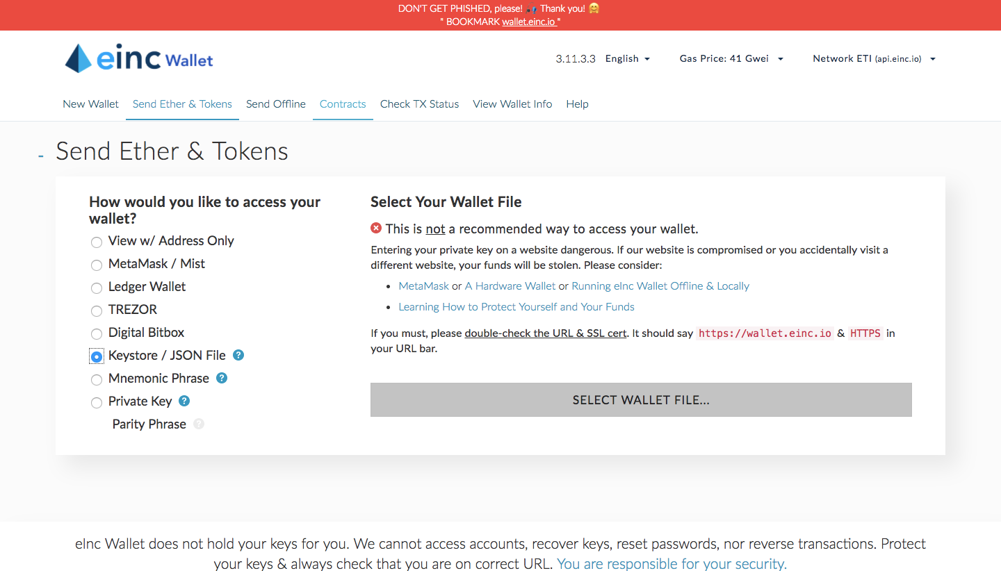Click the Send Ether & Tokens page heading
The image size is (1001, 571).
pyautogui.click(x=172, y=151)
